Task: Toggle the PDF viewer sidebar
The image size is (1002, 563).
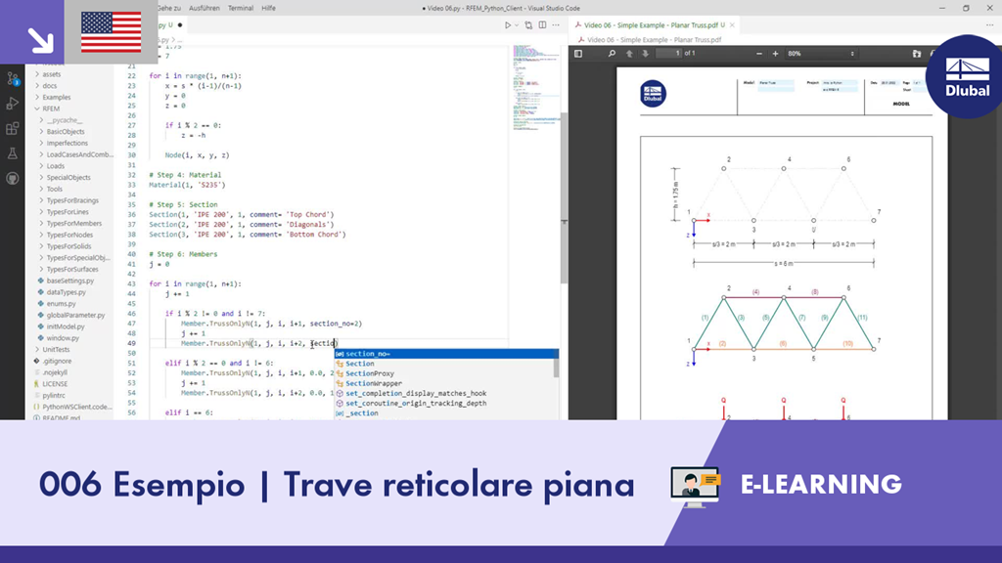Action: (578, 54)
